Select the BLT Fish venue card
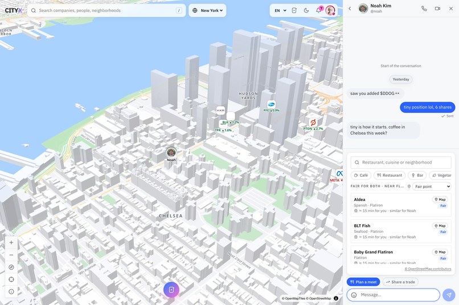This screenshot has height=305, width=459. pyautogui.click(x=401, y=231)
